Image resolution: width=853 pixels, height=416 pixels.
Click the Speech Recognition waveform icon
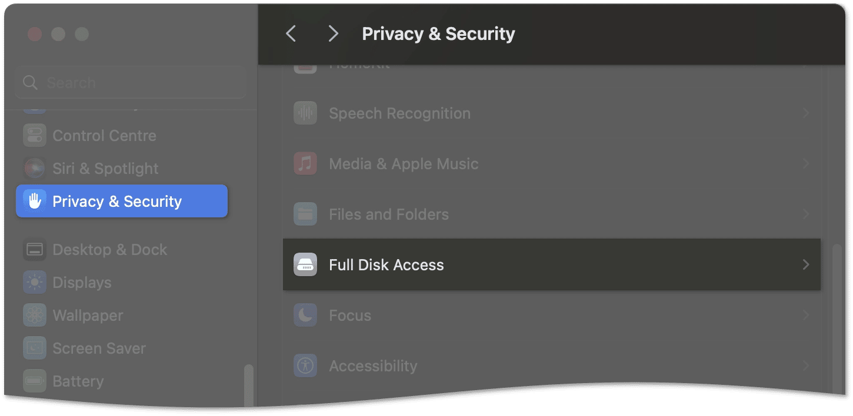[x=305, y=113]
